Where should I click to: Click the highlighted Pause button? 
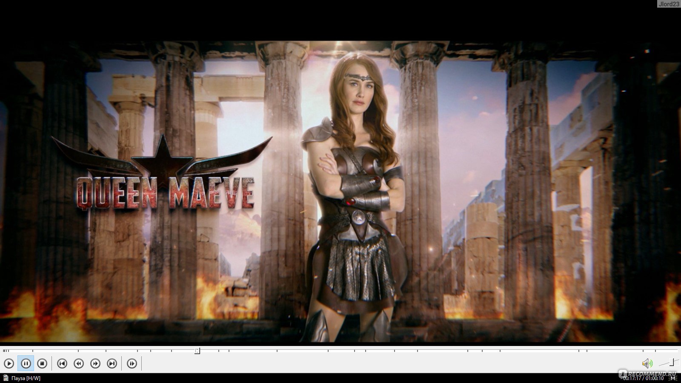click(26, 363)
